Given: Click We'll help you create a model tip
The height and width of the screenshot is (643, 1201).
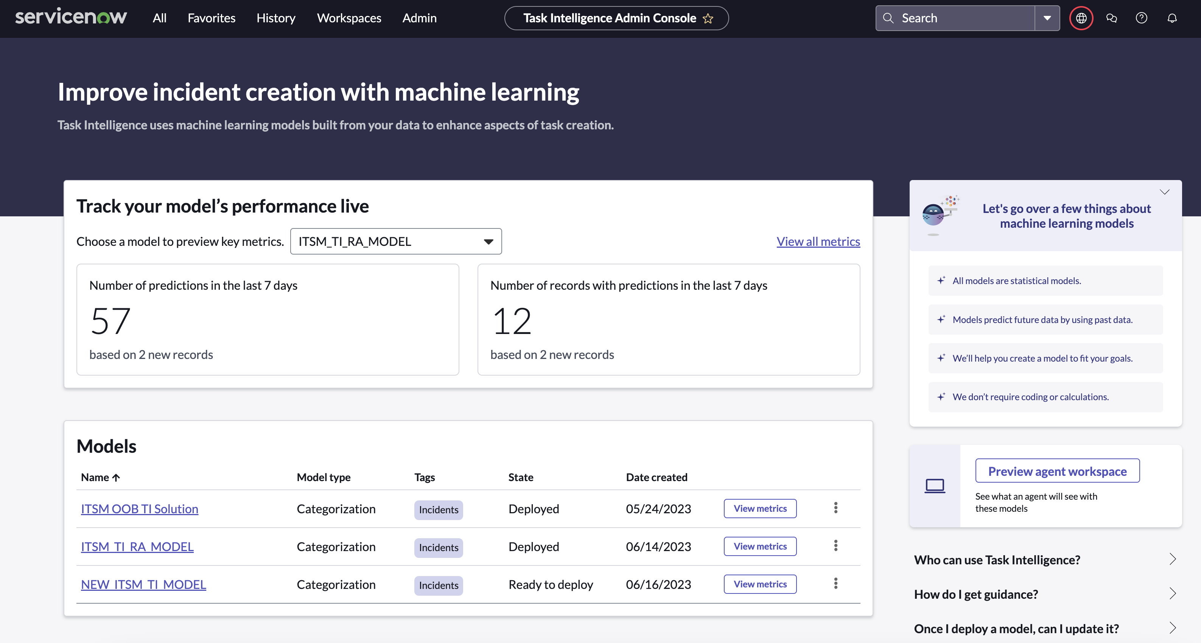Looking at the screenshot, I should pos(1045,358).
